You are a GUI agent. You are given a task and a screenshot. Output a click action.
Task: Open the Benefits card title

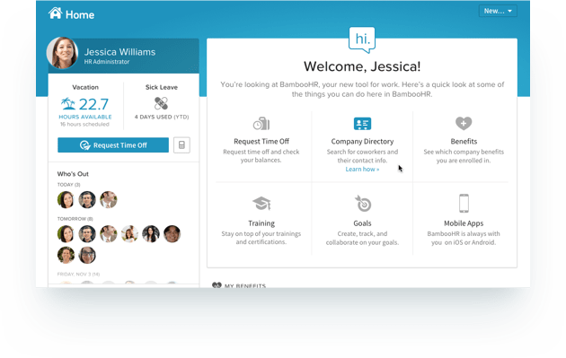click(464, 142)
